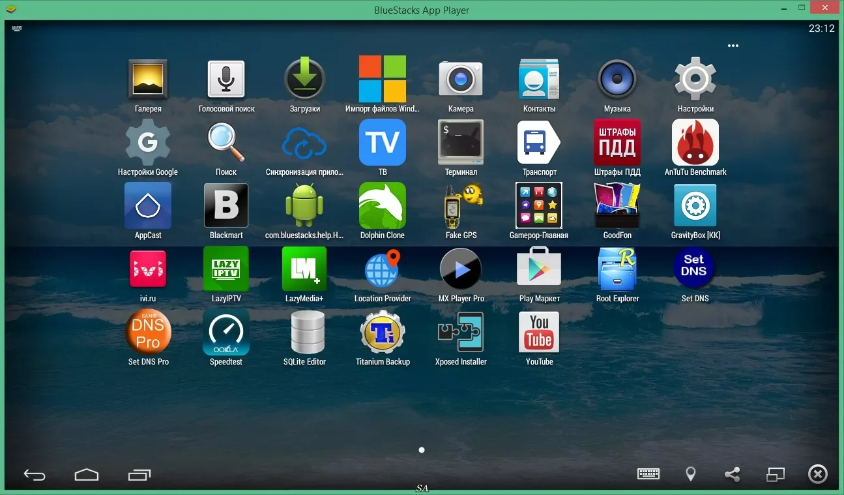Viewport: 844px width, 495px height.
Task: Launch Gamepop-Главная app
Action: [x=539, y=205]
